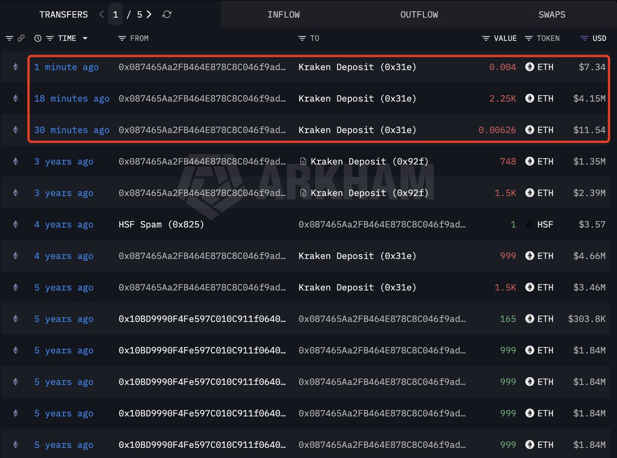The width and height of the screenshot is (617, 458).
Task: Refresh the transfers list
Action: pos(167,14)
